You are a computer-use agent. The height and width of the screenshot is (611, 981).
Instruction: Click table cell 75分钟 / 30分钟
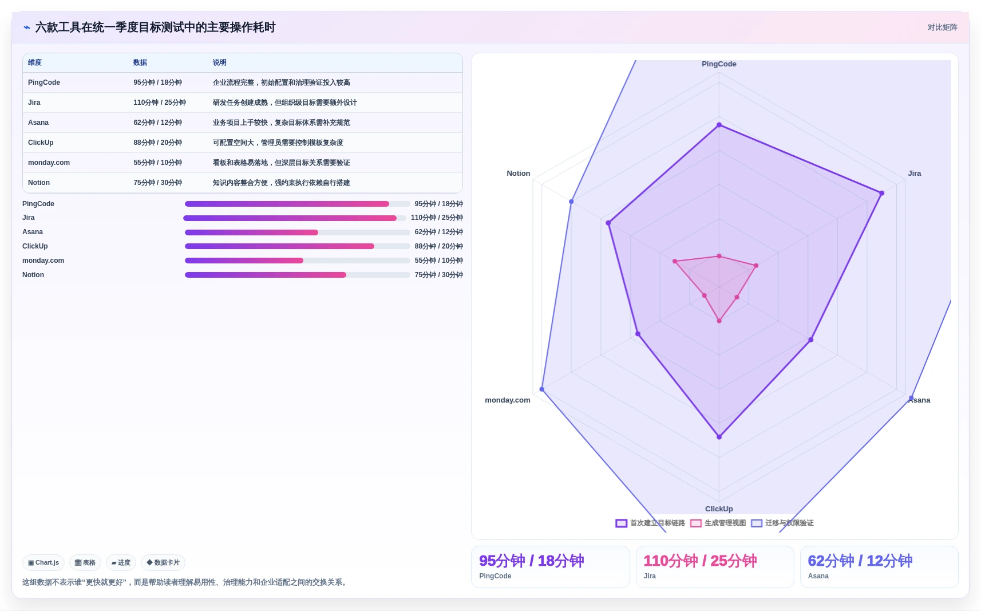click(x=158, y=183)
